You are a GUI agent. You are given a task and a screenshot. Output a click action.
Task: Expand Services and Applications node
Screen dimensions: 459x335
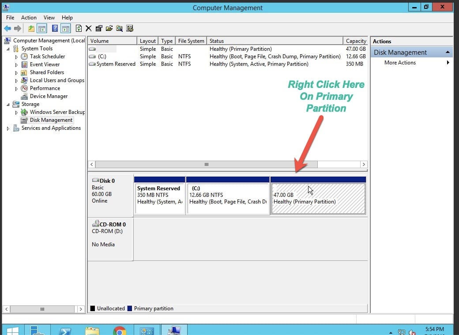(8, 128)
